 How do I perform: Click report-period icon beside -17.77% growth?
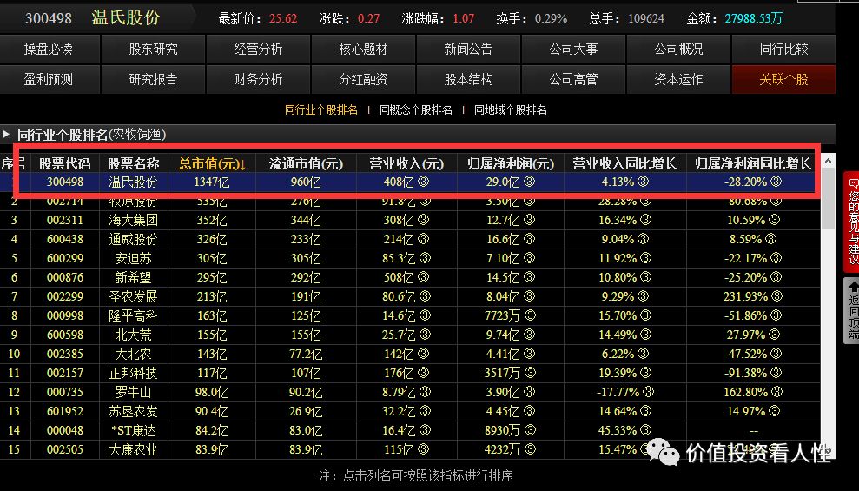(x=648, y=392)
